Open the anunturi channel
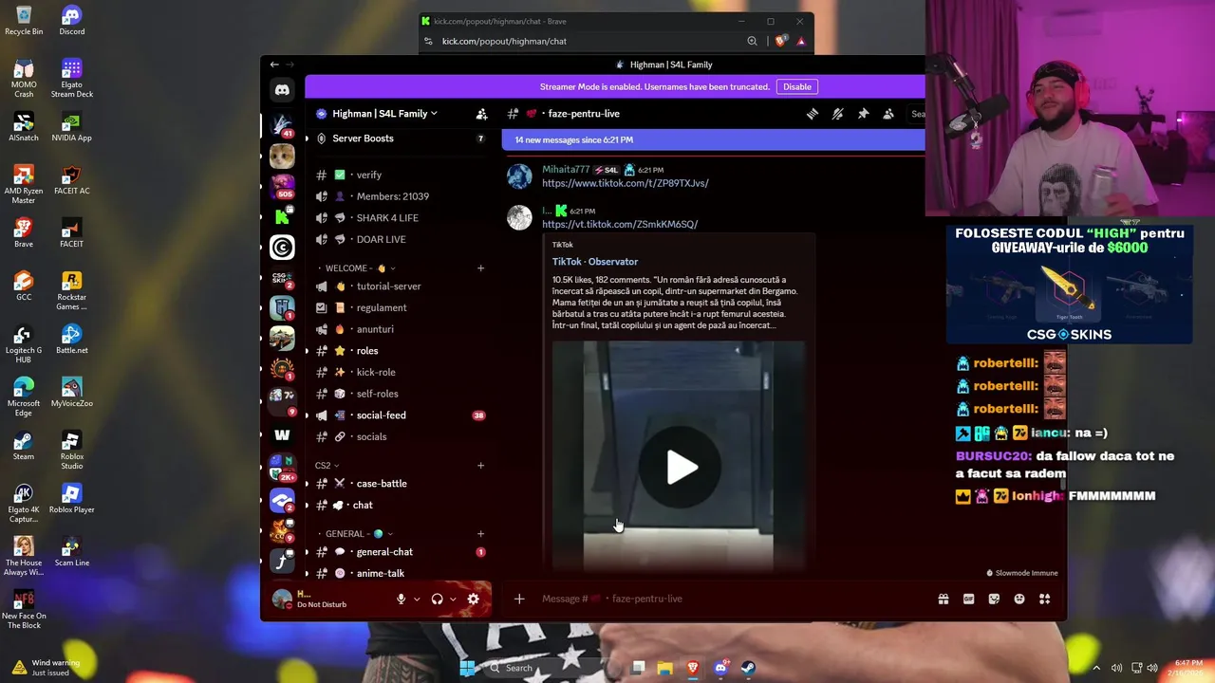The height and width of the screenshot is (683, 1215). pyautogui.click(x=402, y=329)
